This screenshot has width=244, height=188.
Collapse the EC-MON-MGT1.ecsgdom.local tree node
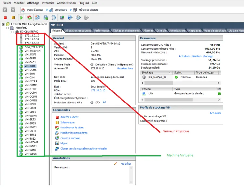click(3, 24)
